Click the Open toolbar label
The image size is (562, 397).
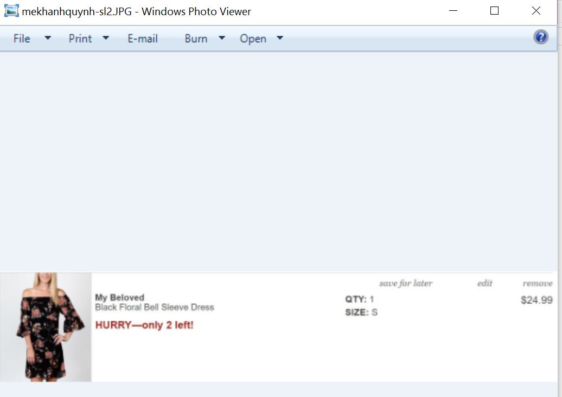coord(253,38)
